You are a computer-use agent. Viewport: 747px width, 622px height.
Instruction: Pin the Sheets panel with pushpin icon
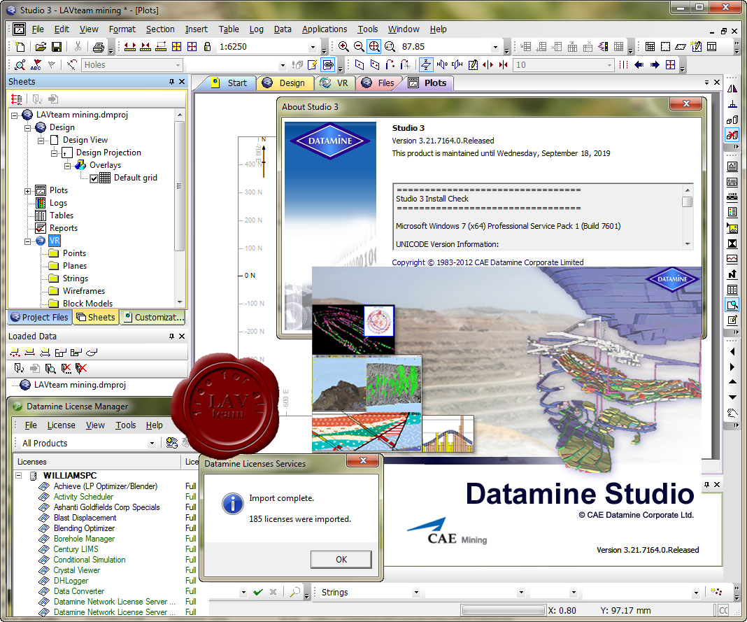click(171, 82)
